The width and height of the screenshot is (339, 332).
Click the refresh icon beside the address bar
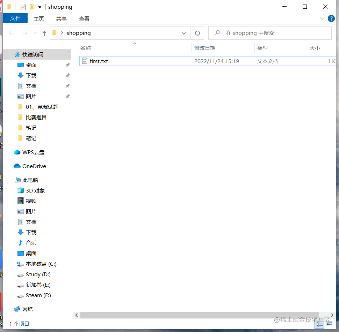[x=197, y=33]
